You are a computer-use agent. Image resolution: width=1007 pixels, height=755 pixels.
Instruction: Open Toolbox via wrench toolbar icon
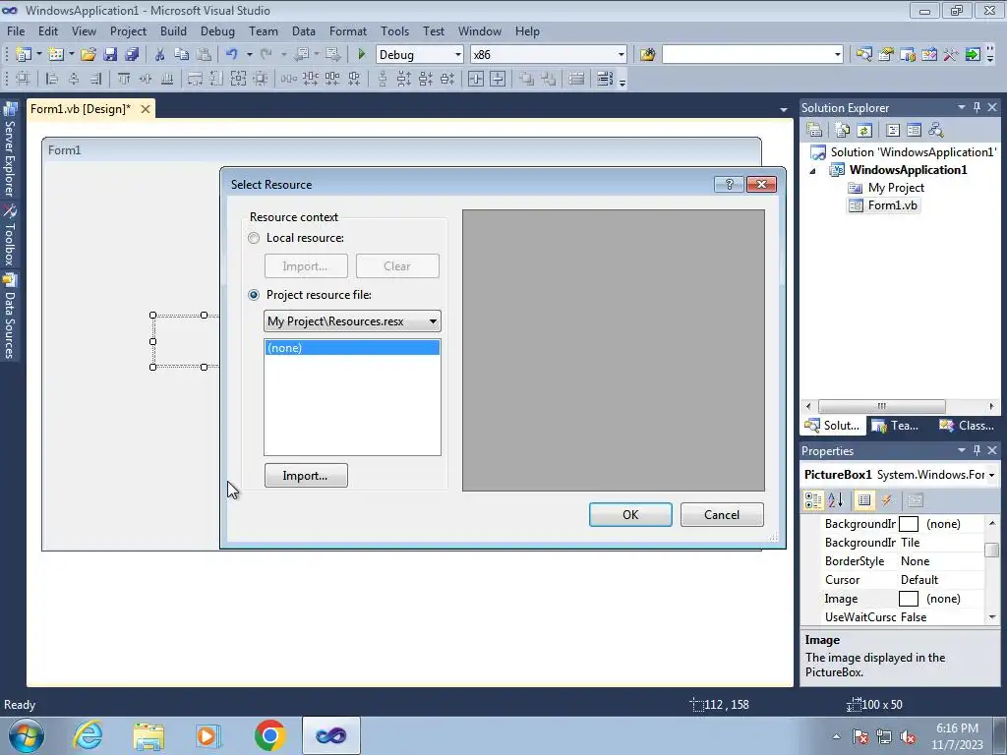(x=951, y=55)
